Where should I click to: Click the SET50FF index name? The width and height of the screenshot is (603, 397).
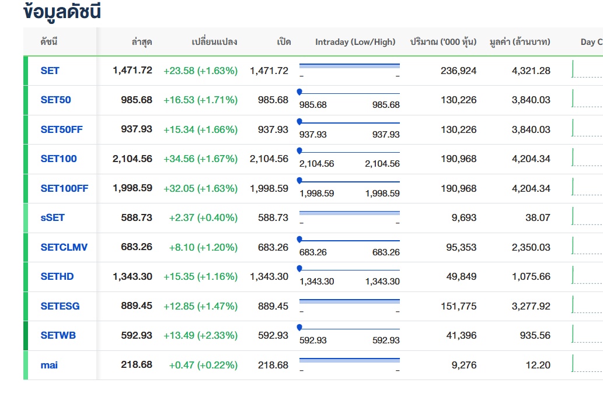coord(61,129)
